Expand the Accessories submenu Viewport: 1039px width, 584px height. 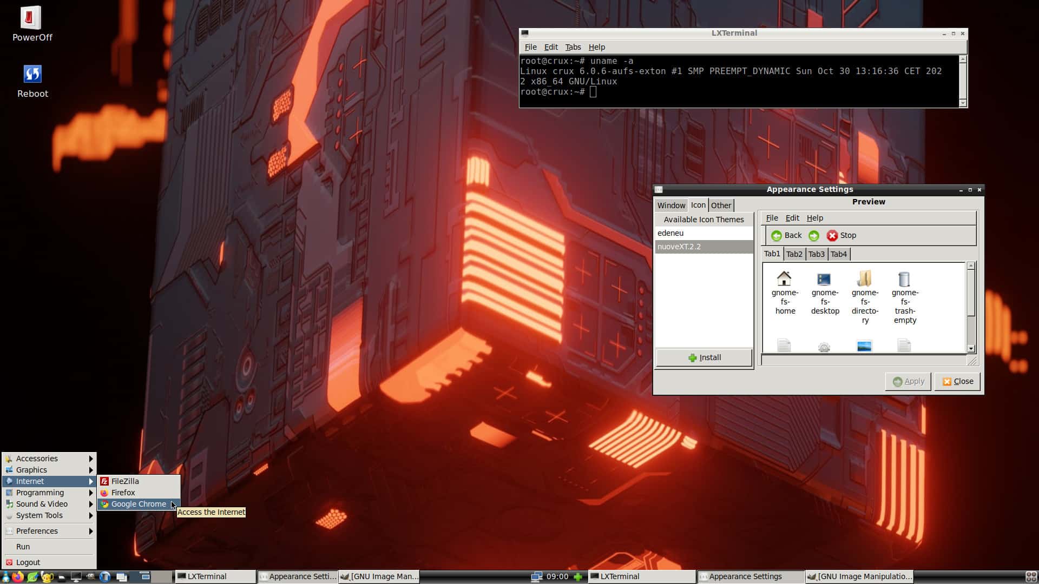49,459
